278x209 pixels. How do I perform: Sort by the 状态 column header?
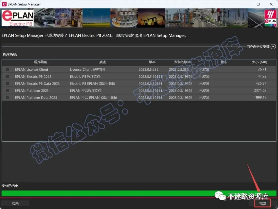[x=224, y=62]
